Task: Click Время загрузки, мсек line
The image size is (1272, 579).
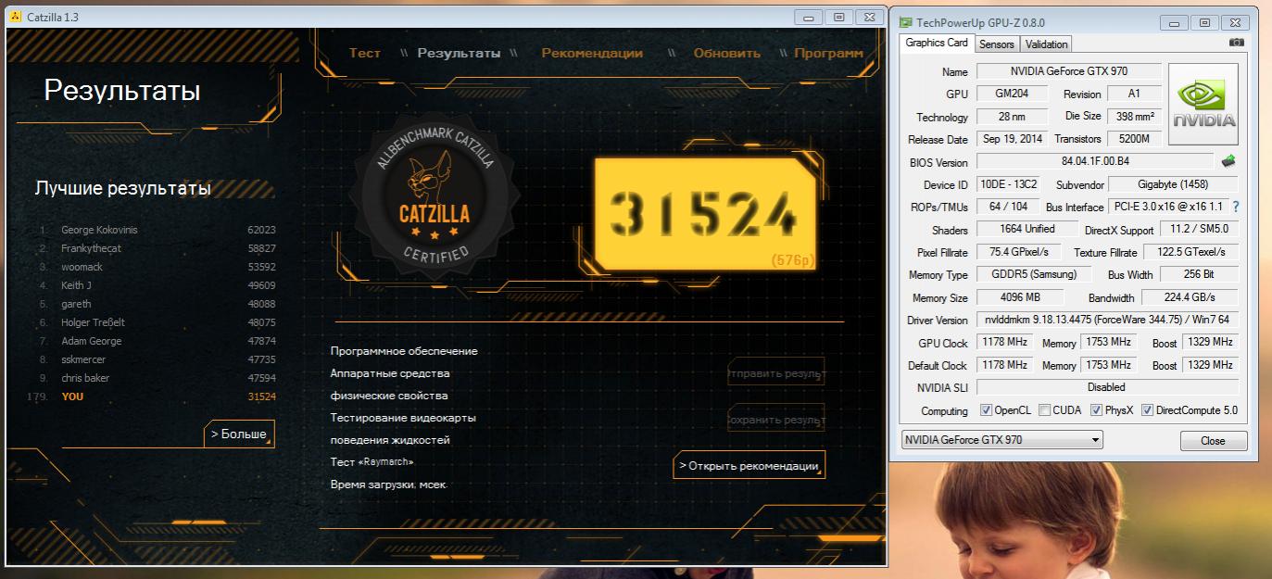Action: 388,485
